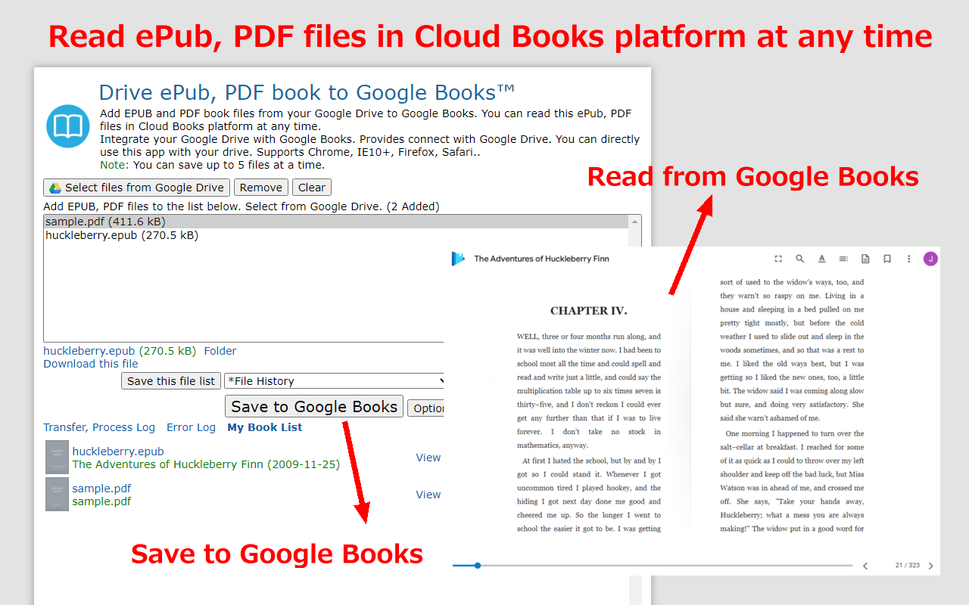The image size is (969, 605).
Task: Click the Google Play Books logo
Action: pos(458,259)
